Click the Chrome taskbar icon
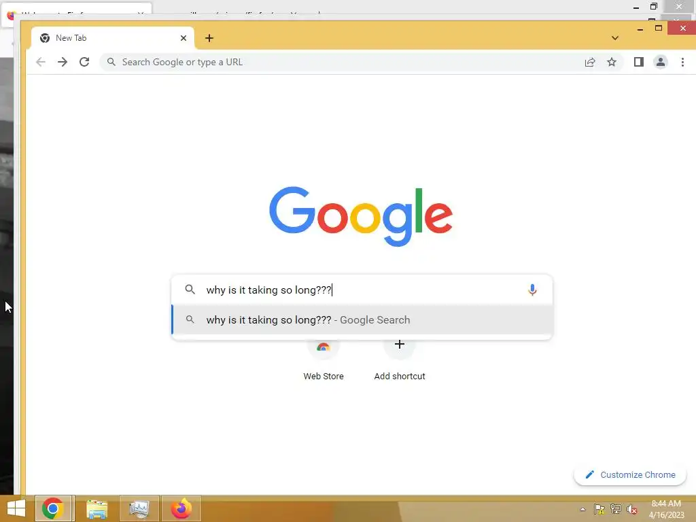Screen dimensions: 696x522 tap(53, 508)
